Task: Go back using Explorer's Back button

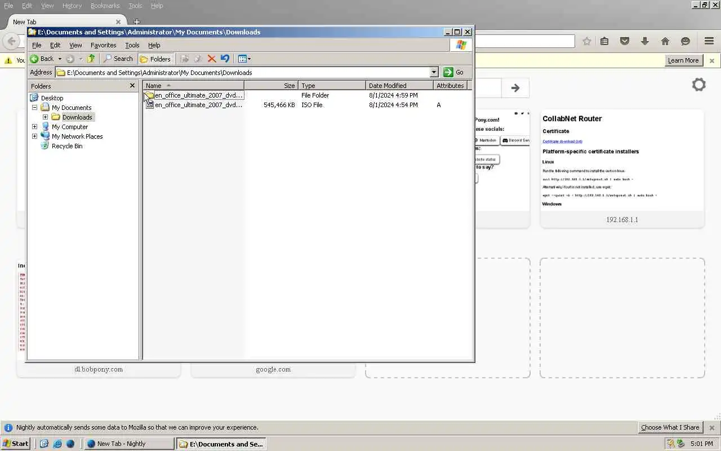Action: coord(42,59)
